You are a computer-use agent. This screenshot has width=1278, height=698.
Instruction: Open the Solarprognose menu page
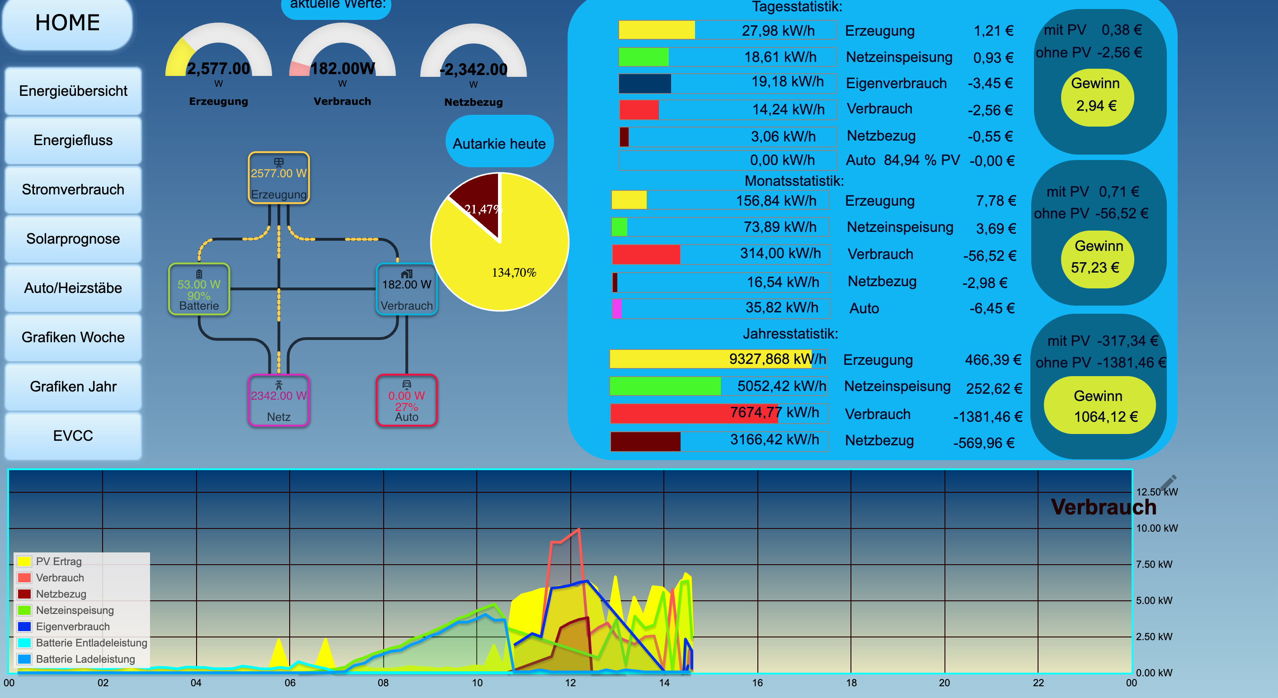pos(73,239)
